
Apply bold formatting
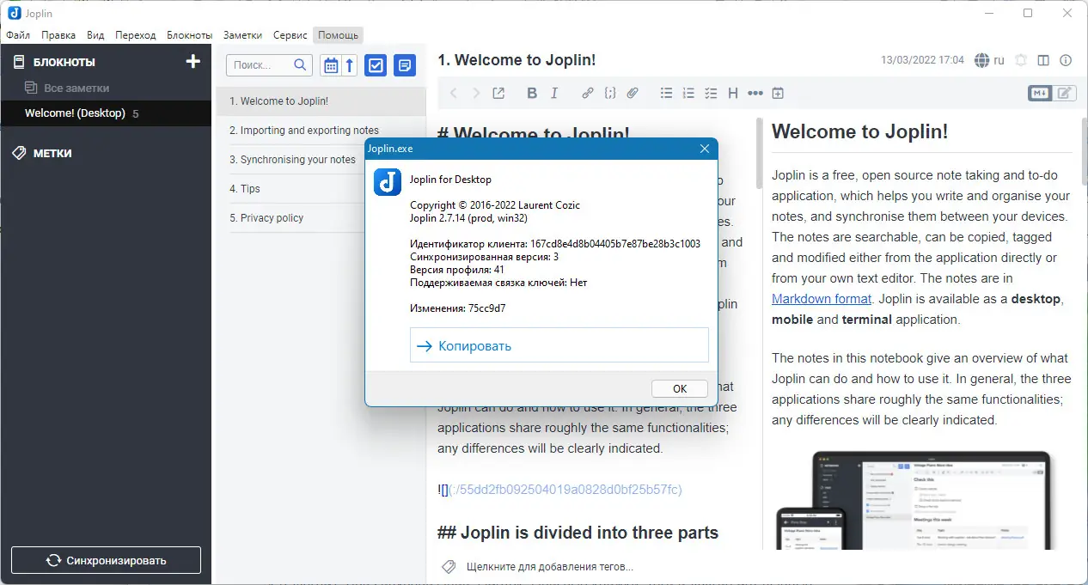[532, 94]
